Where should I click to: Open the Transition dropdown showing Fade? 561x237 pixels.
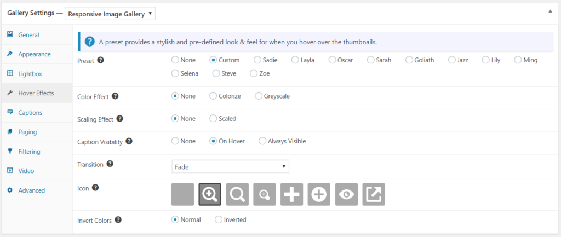(230, 166)
